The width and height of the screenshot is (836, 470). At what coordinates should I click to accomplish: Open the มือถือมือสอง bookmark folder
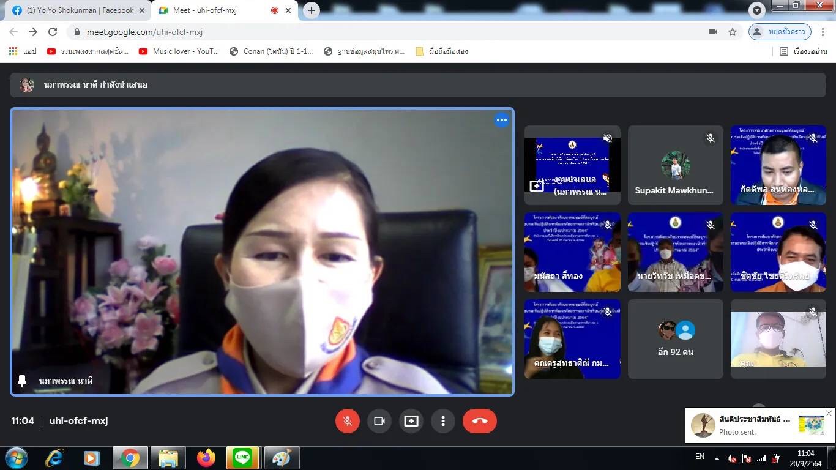click(442, 51)
